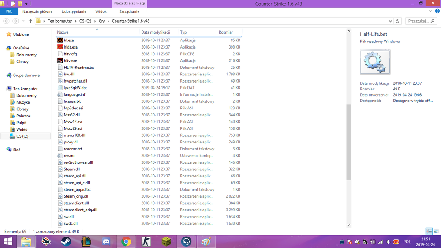The height and width of the screenshot is (248, 441).
Task: Select Ulubione in the navigation pane
Action: click(x=21, y=34)
